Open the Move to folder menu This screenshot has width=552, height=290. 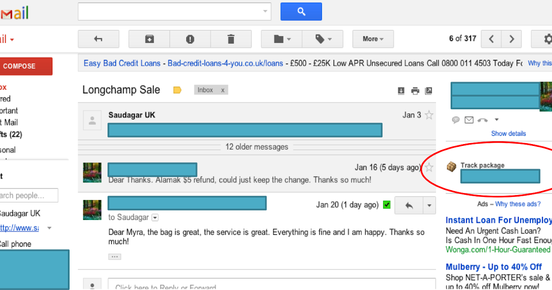coord(282,39)
